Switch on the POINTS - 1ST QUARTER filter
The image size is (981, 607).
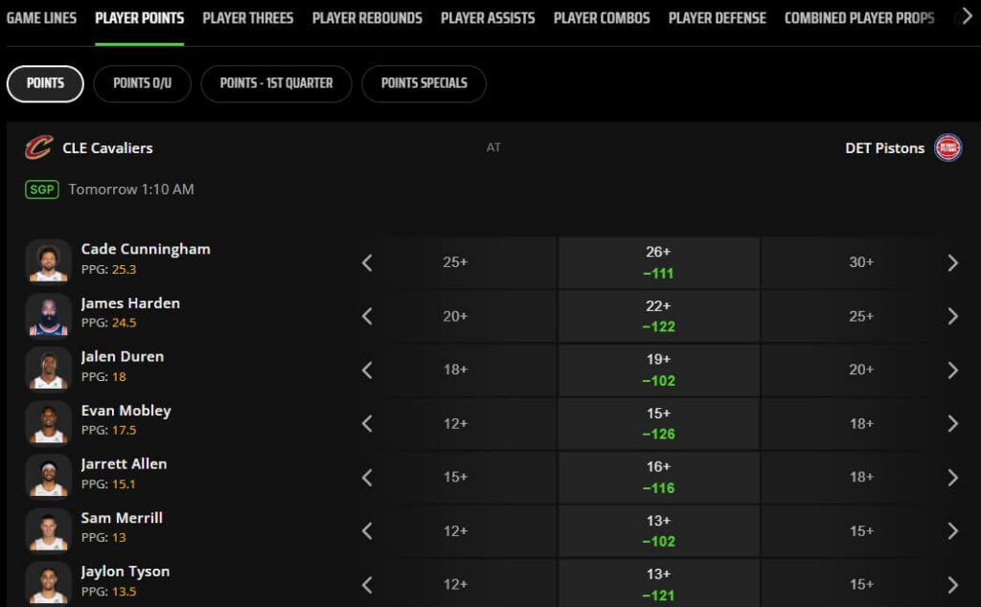coord(275,83)
